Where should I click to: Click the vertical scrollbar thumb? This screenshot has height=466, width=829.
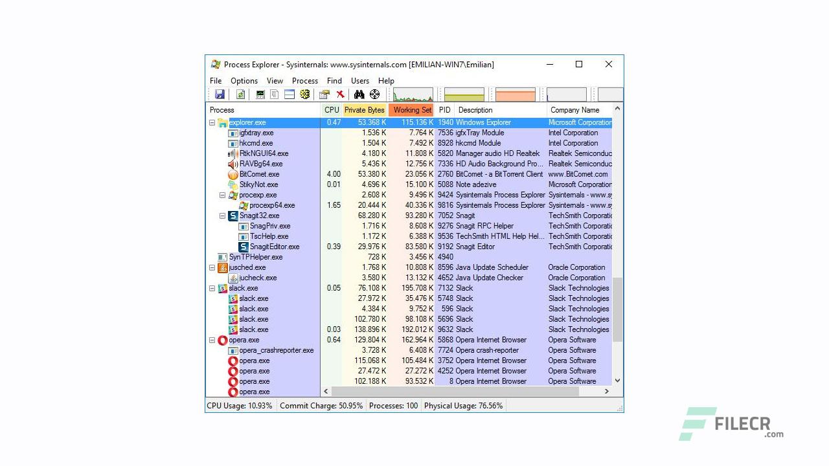click(617, 309)
